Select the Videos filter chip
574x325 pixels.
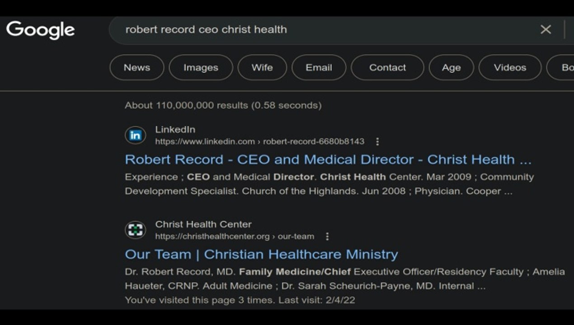coord(510,67)
